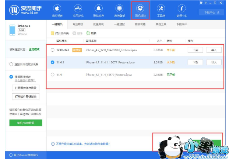Open 高清壁纸 flower icon
229x160 pixels.
(x=119, y=8)
